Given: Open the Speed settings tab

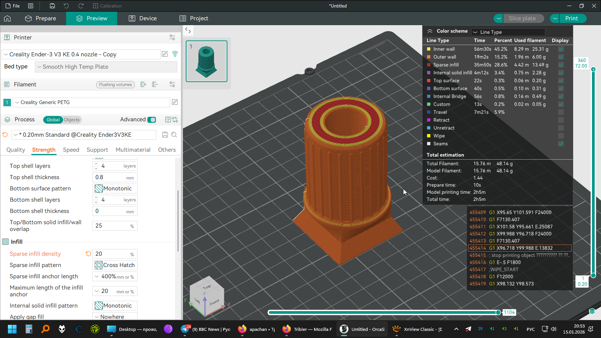Looking at the screenshot, I should point(71,150).
